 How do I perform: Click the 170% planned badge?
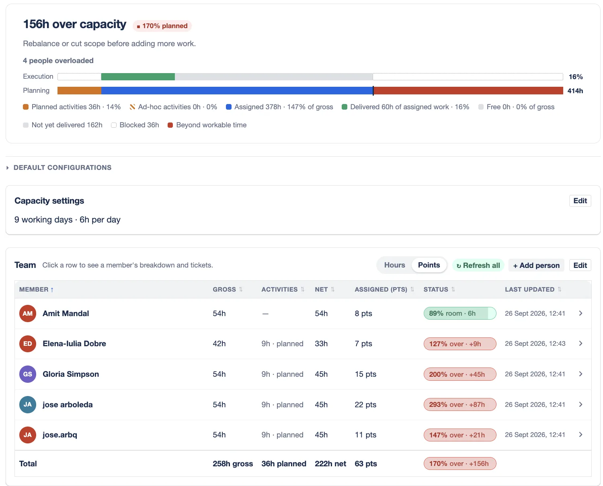162,26
